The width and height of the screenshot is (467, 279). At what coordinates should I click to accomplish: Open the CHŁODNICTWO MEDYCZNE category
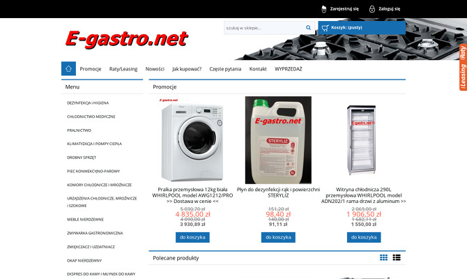[x=91, y=116]
